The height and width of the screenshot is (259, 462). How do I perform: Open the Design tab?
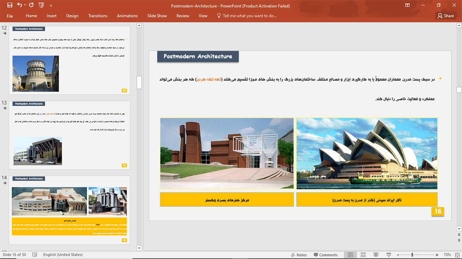pos(72,16)
